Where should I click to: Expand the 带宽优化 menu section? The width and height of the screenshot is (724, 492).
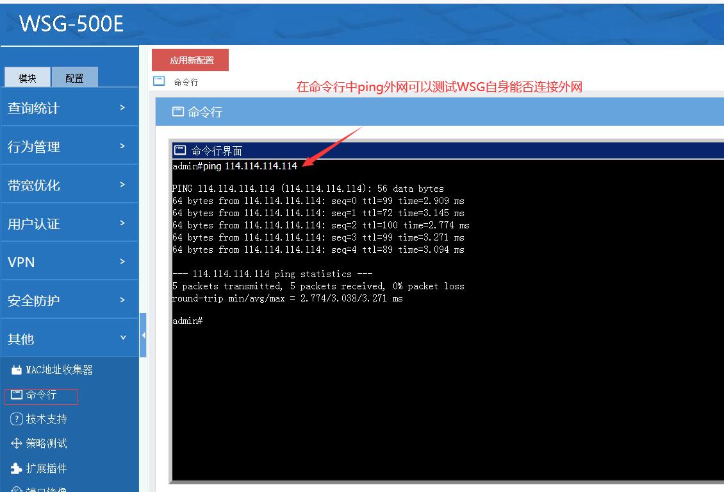69,185
